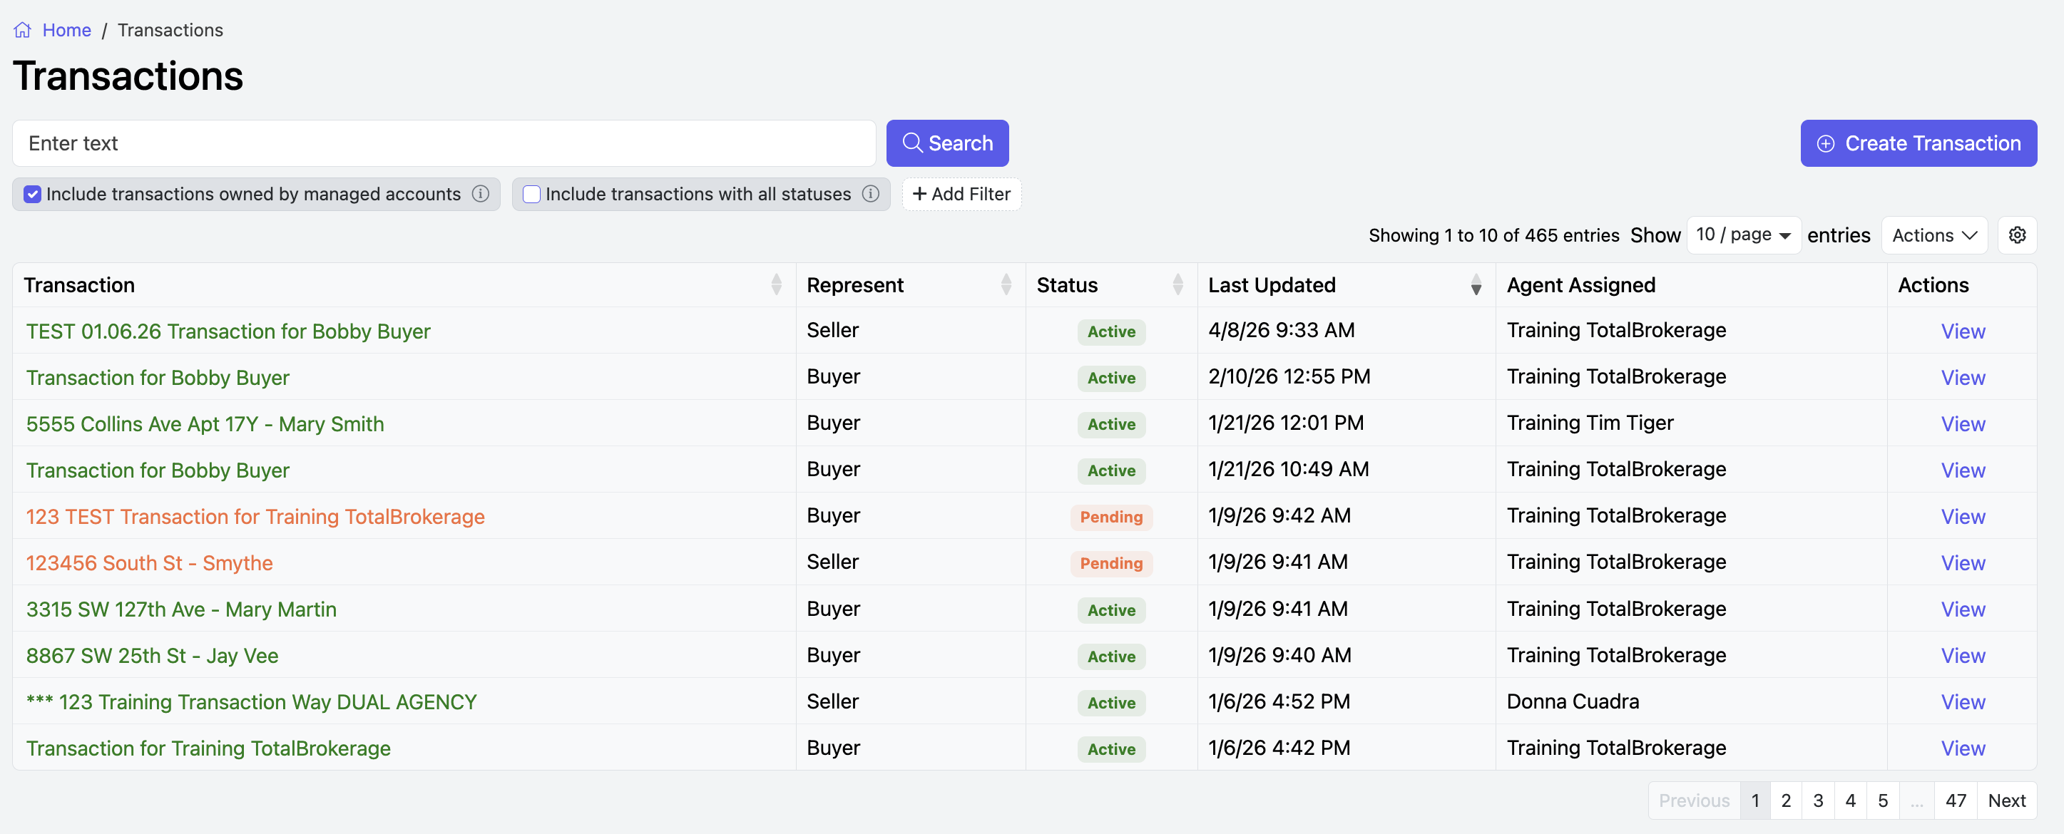Viewport: 2064px width, 834px height.
Task: Jump to page 47 in pagination
Action: 1955,800
